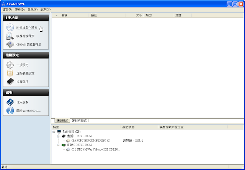Screen dimensions: 245x170
Task: Click the My Computer monitor icon in tree
Action: [x=59, y=132]
